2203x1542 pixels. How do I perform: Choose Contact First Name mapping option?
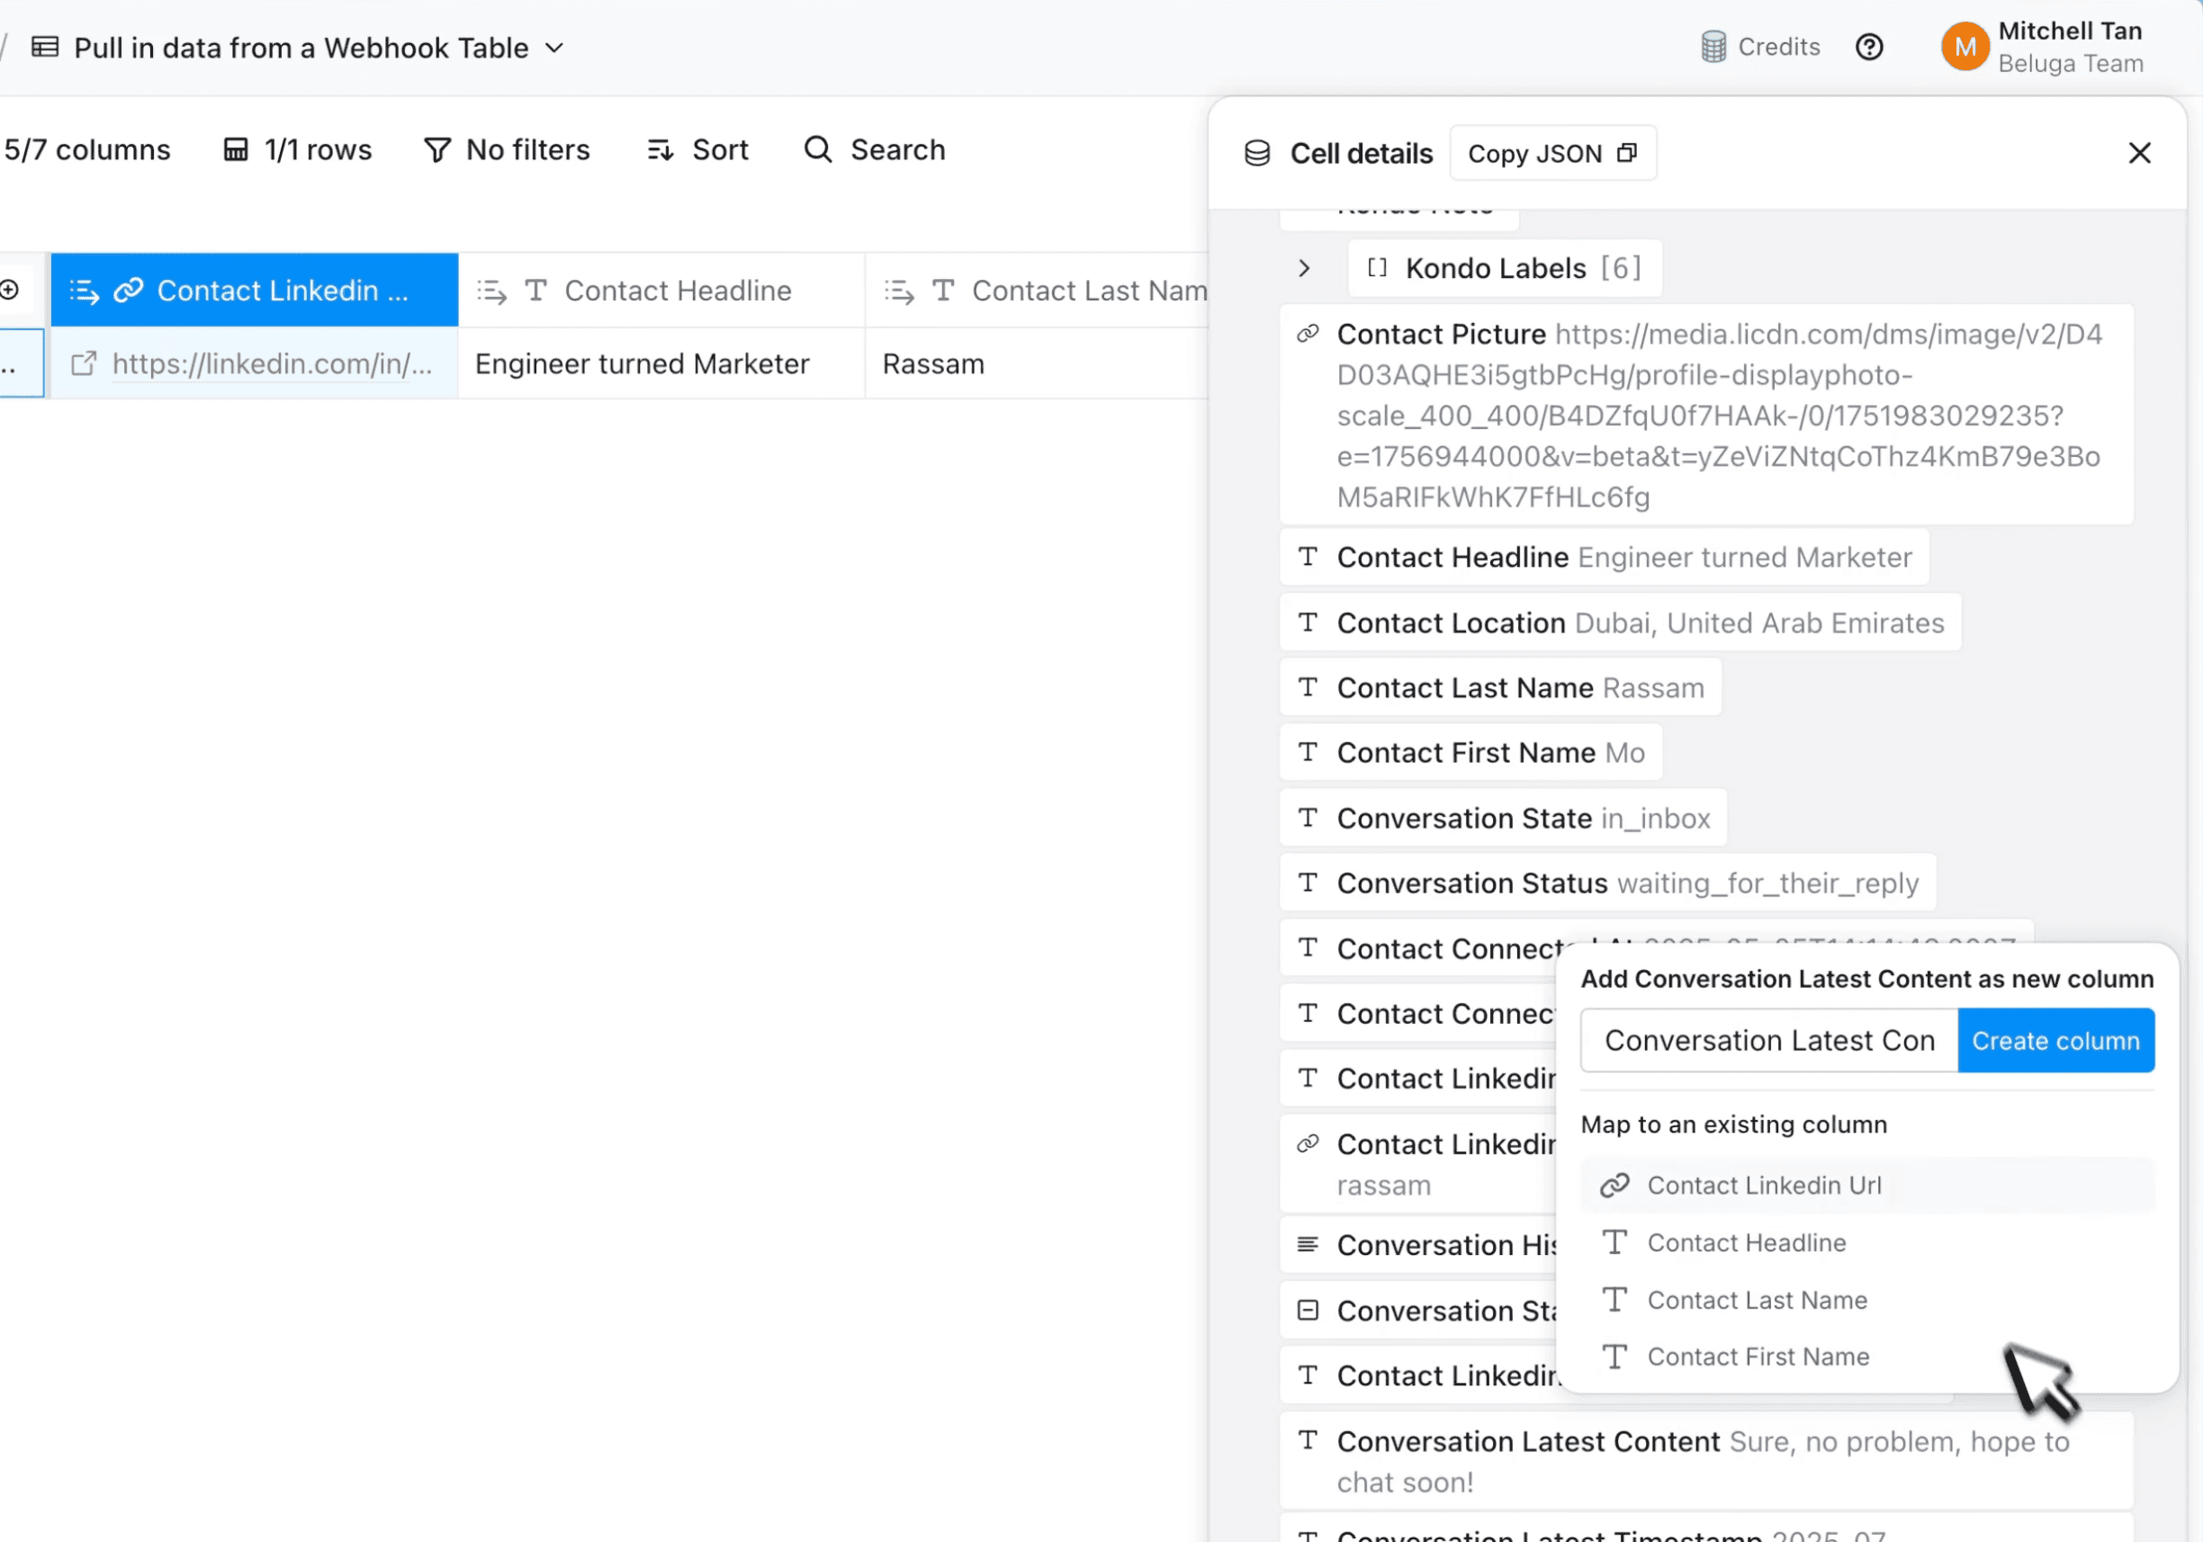[x=1757, y=1357]
